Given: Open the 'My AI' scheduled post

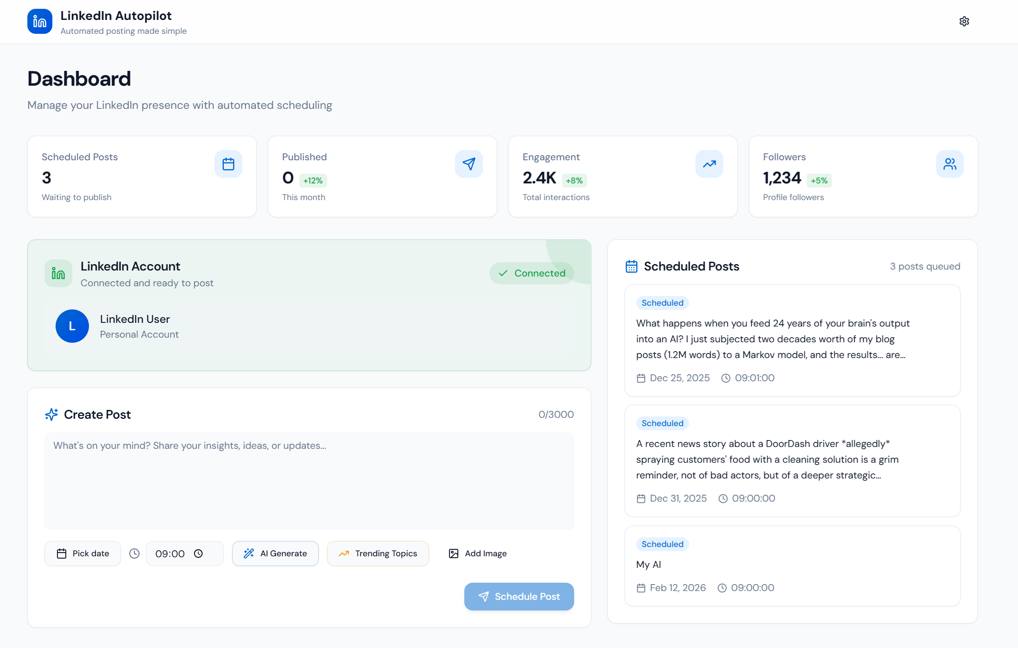Looking at the screenshot, I should [792, 566].
